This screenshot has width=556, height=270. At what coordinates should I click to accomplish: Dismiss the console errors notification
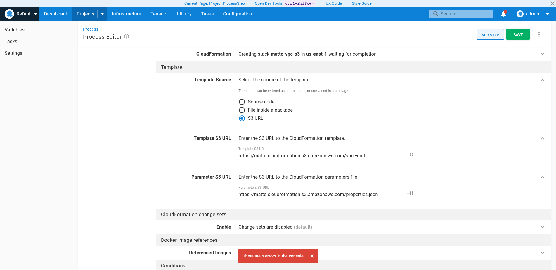tap(312, 256)
